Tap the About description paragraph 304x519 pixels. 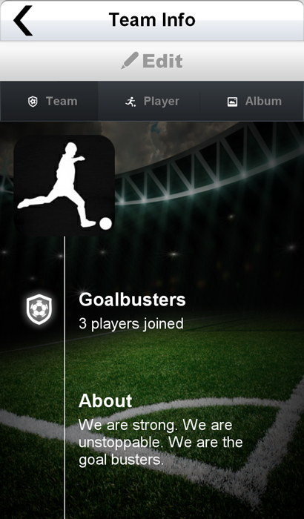tap(161, 442)
